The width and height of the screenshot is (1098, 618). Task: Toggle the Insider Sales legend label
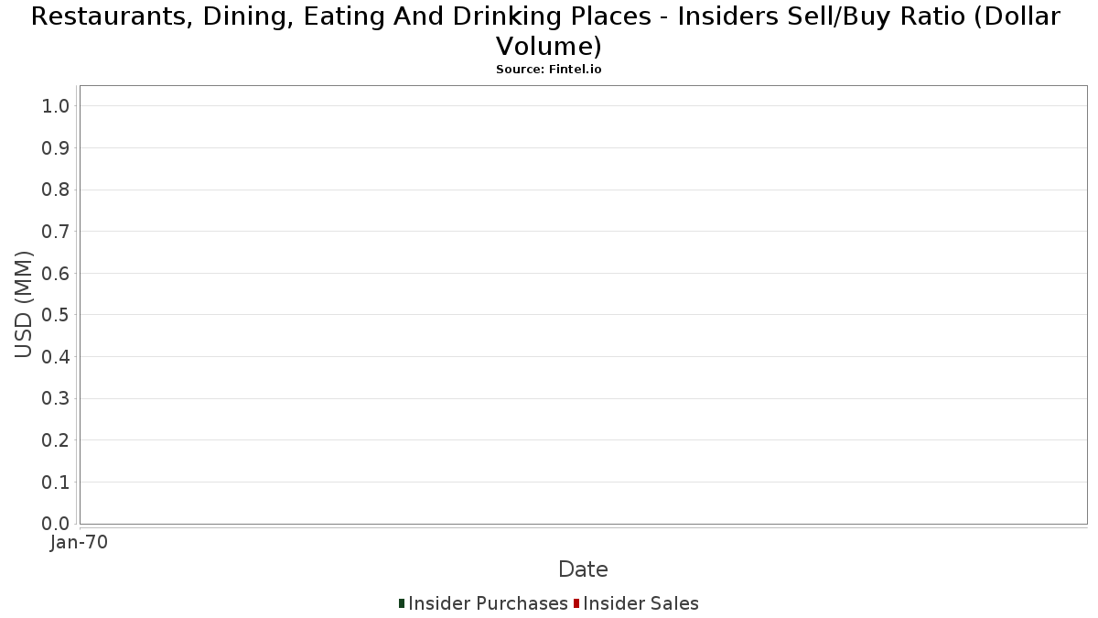(x=640, y=603)
